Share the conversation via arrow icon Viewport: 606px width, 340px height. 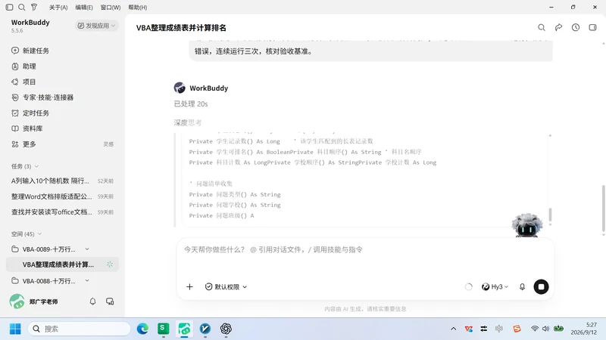[x=558, y=27]
